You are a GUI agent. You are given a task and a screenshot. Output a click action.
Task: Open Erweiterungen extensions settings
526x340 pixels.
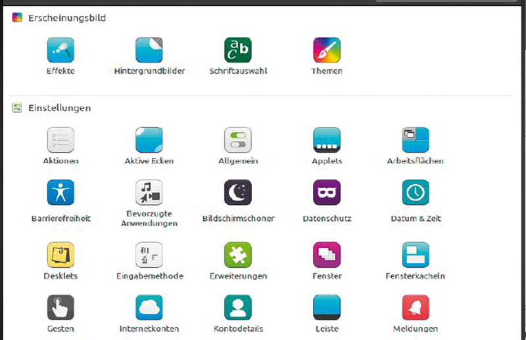(x=238, y=255)
